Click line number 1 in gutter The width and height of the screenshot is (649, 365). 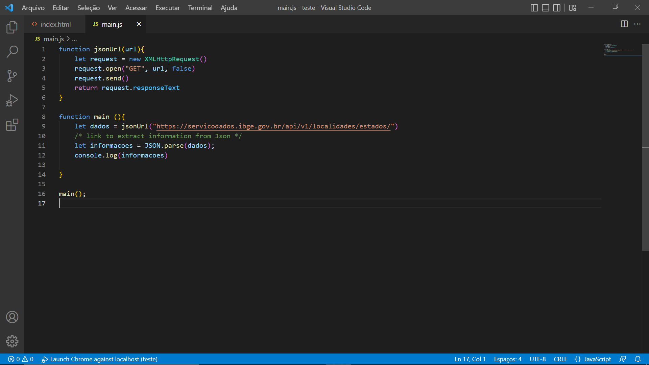(44, 49)
